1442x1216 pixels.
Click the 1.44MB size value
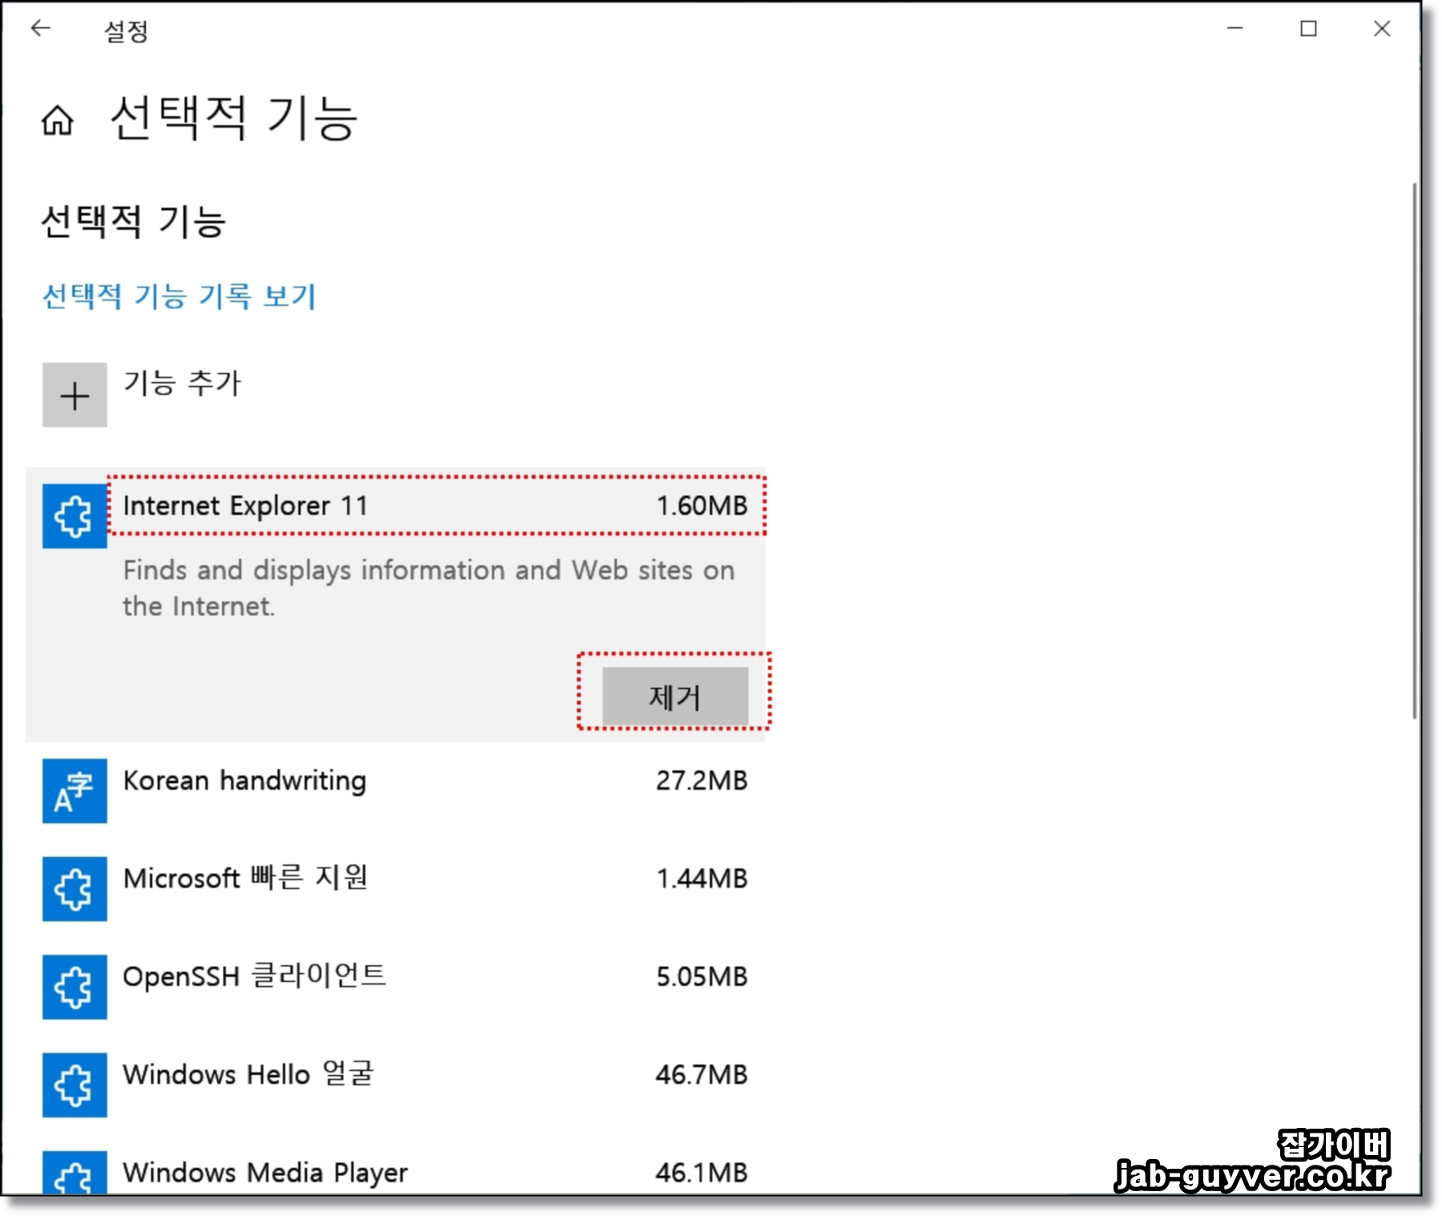pyautogui.click(x=702, y=878)
